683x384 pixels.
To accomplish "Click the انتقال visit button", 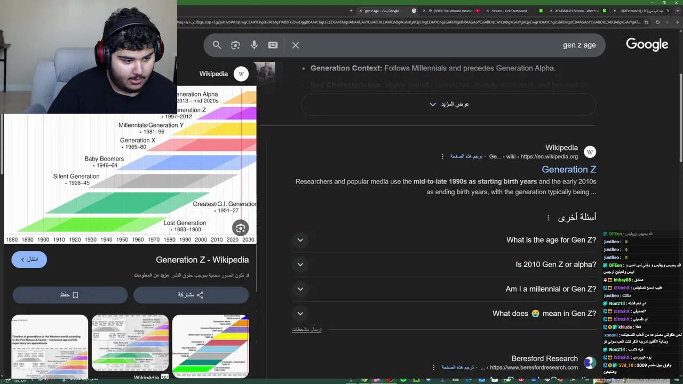I will click(29, 259).
